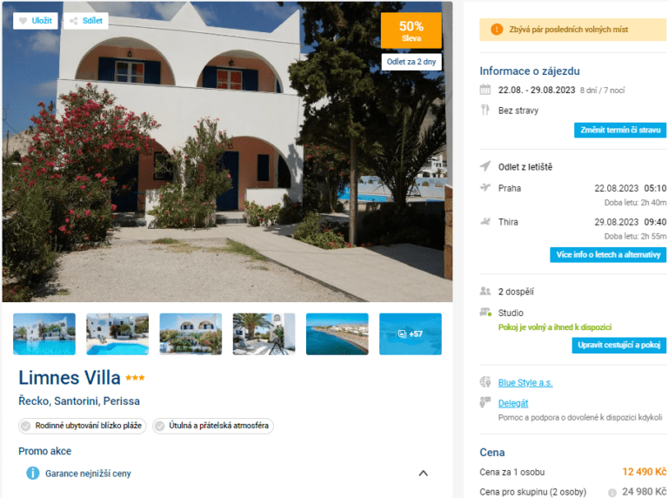
Task: Select the first pool photo thumbnail
Action: pyautogui.click(x=44, y=333)
